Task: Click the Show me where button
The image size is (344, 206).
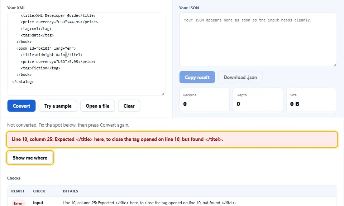Action: click(x=30, y=158)
